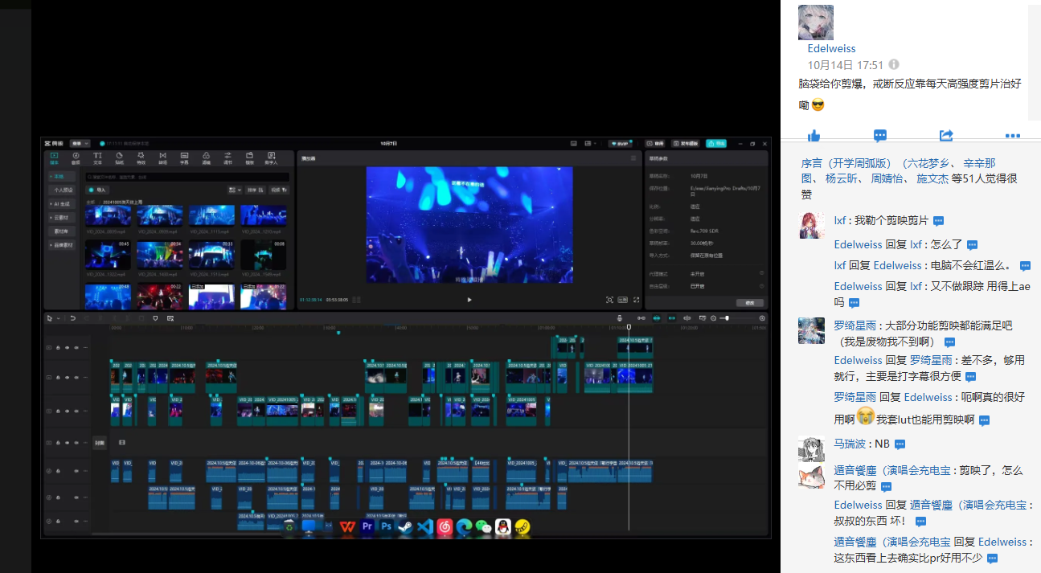Open the keyboard shortcuts icon in title bar
The width and height of the screenshot is (1041, 573).
coord(574,143)
